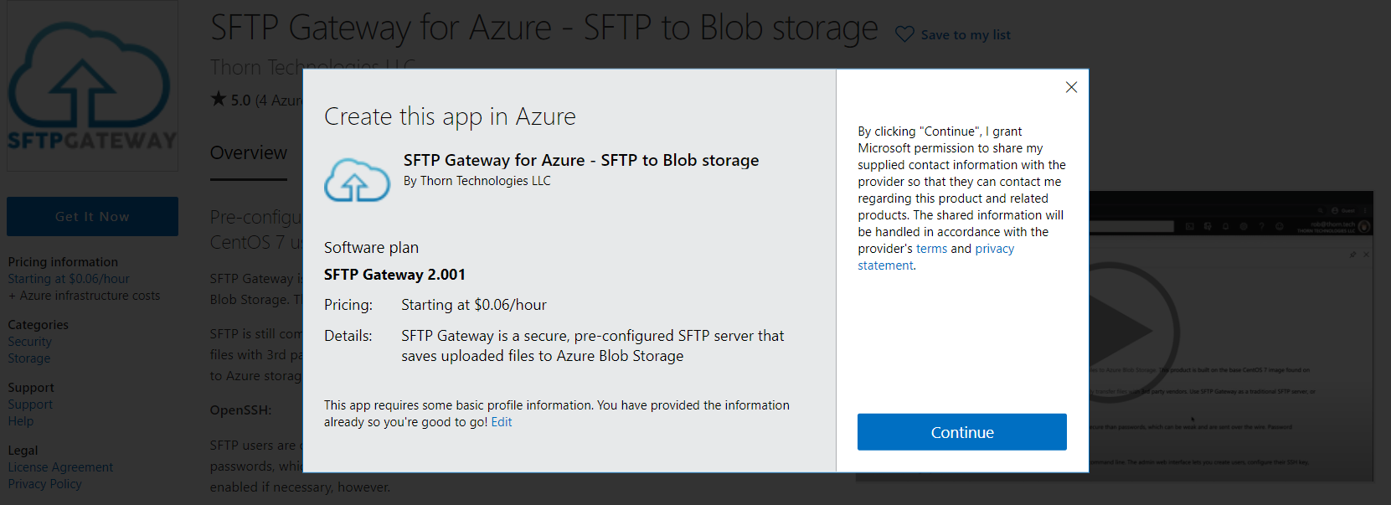Switch to the Overview tab

[x=249, y=153]
